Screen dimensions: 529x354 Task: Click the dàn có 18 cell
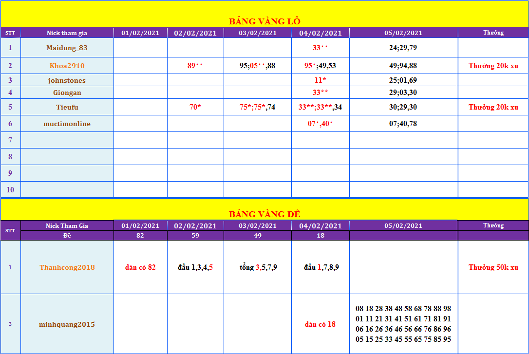pyautogui.click(x=320, y=324)
